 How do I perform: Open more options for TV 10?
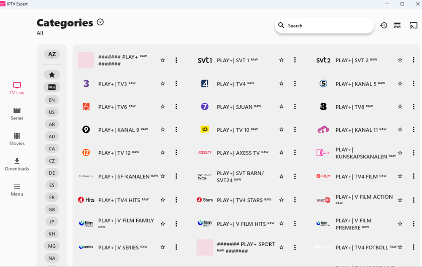(295, 129)
